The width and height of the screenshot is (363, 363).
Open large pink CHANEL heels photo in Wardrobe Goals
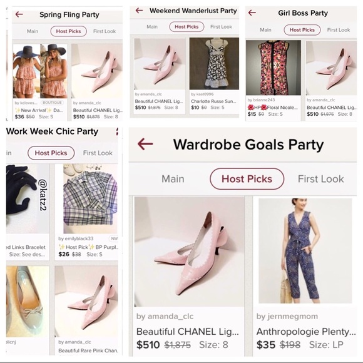189,252
